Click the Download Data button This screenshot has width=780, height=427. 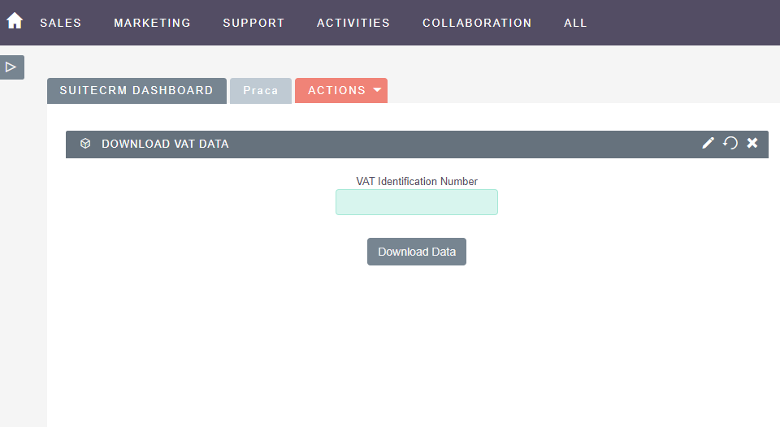417,252
